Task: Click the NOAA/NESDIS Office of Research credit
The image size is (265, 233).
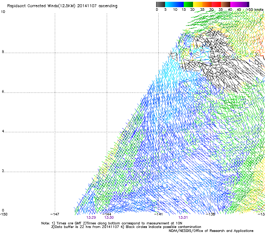Action: point(211,231)
